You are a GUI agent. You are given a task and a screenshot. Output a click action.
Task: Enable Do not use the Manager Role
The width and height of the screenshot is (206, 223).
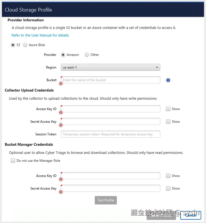point(13,161)
